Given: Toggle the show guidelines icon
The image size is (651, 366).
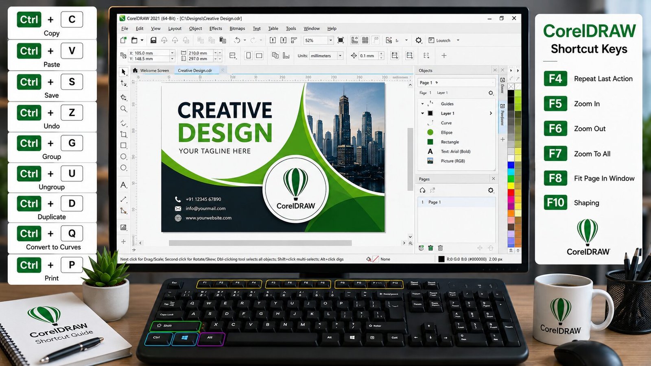Looking at the screenshot, I should tap(376, 40).
